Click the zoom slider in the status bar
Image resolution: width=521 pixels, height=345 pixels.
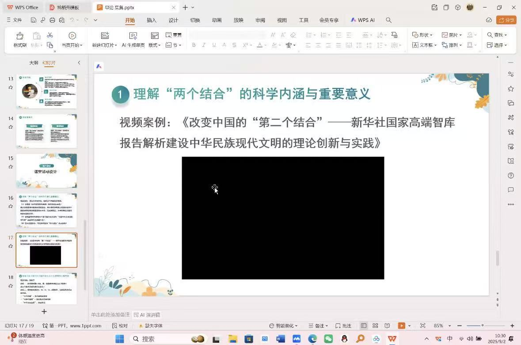coord(482,326)
